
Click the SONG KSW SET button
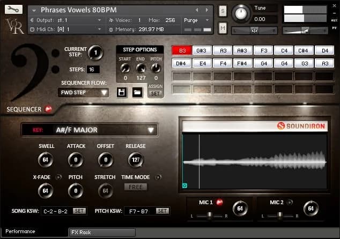79,211
